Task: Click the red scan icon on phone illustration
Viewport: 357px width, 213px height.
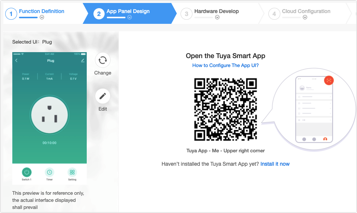Action: pyautogui.click(x=329, y=80)
